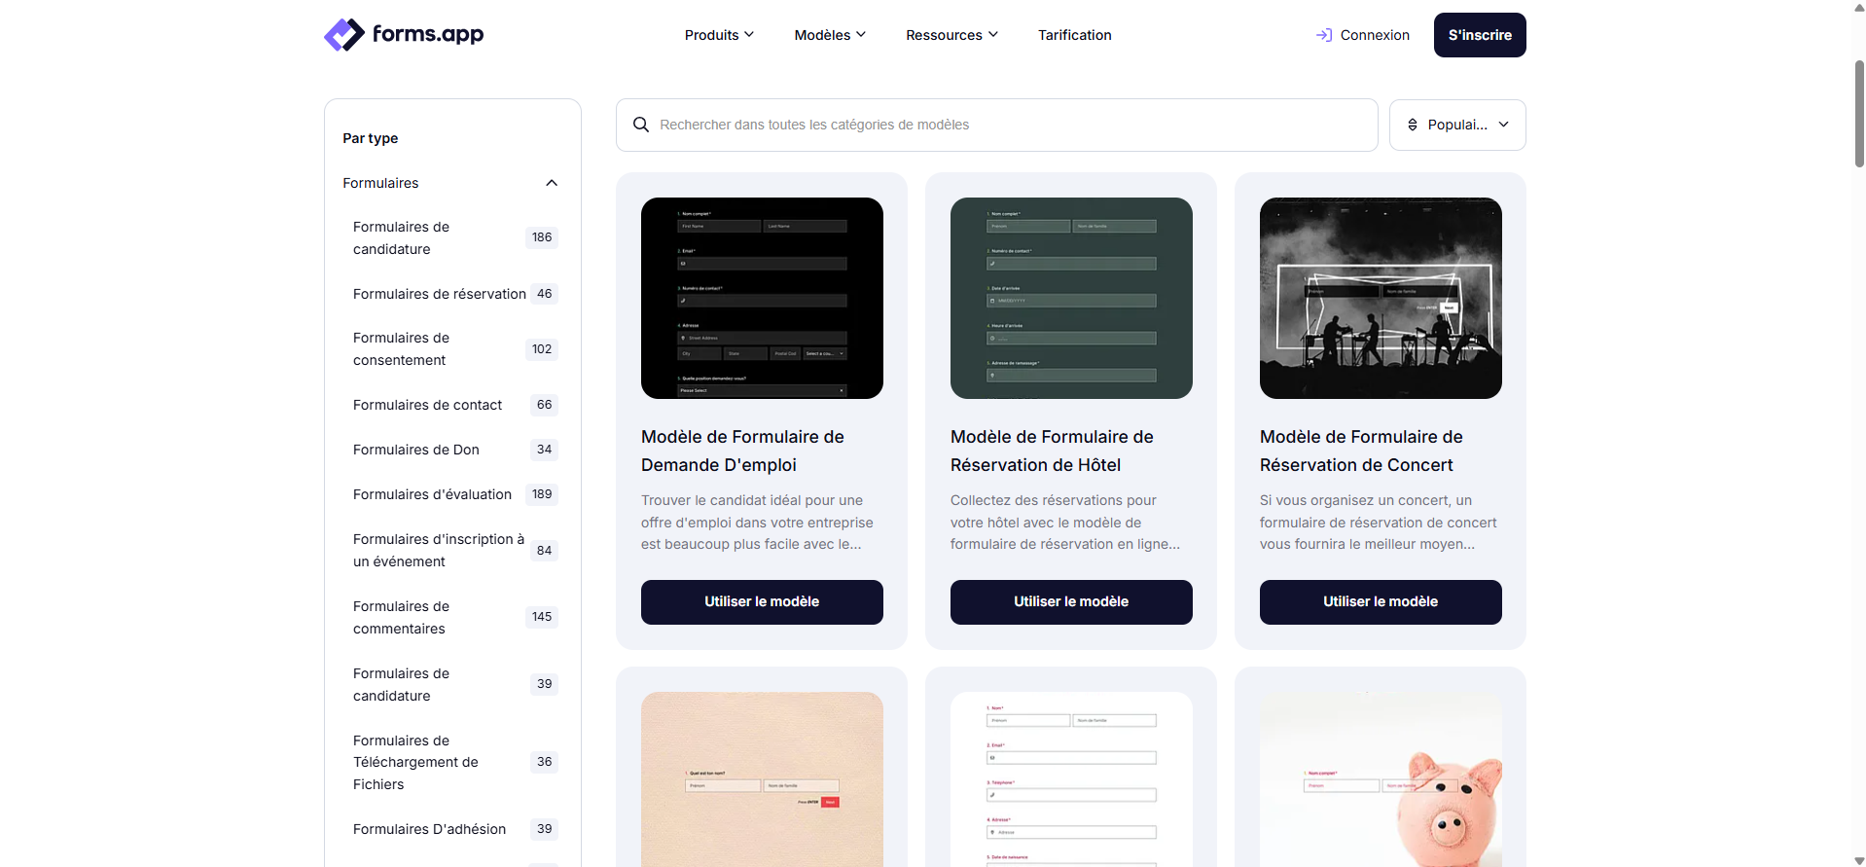Click the search magnifier icon
The height and width of the screenshot is (867, 1866).
coord(641,125)
